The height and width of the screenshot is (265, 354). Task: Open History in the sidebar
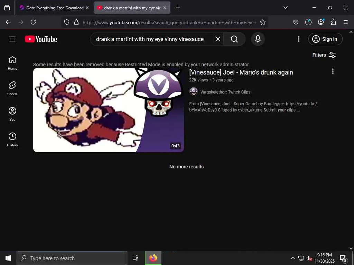tap(12, 139)
